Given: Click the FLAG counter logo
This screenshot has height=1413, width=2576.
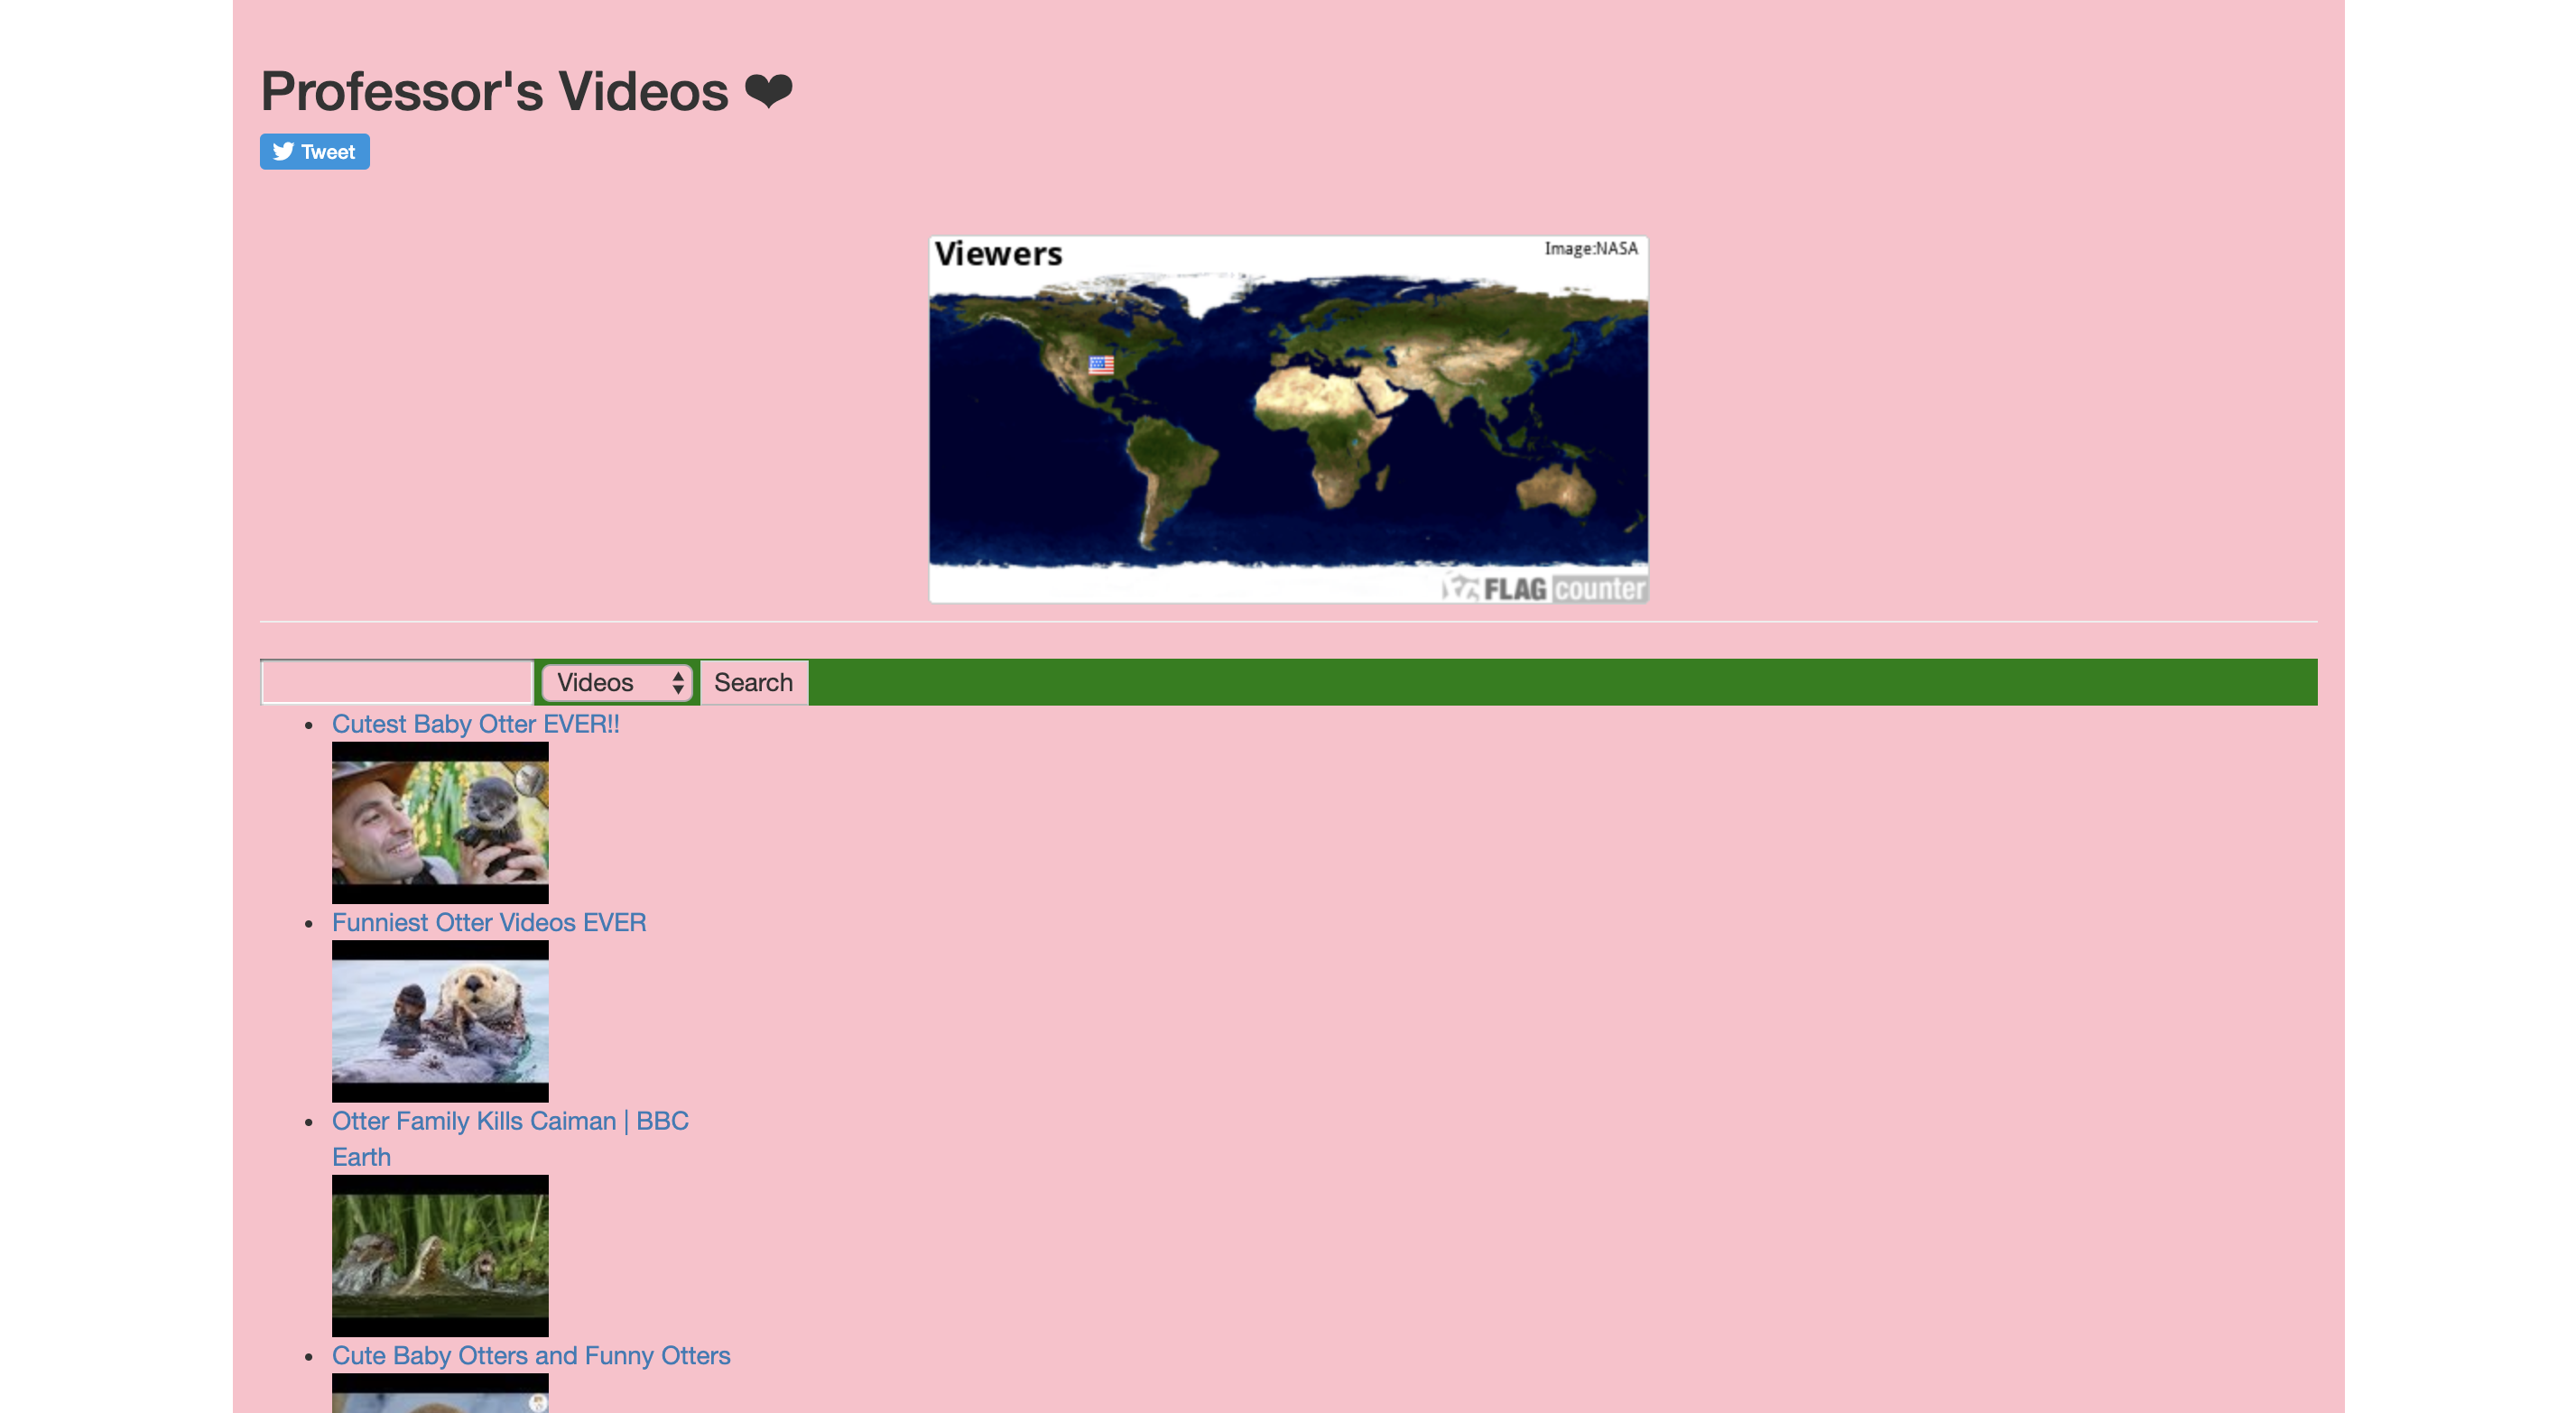Looking at the screenshot, I should [x=1545, y=588].
